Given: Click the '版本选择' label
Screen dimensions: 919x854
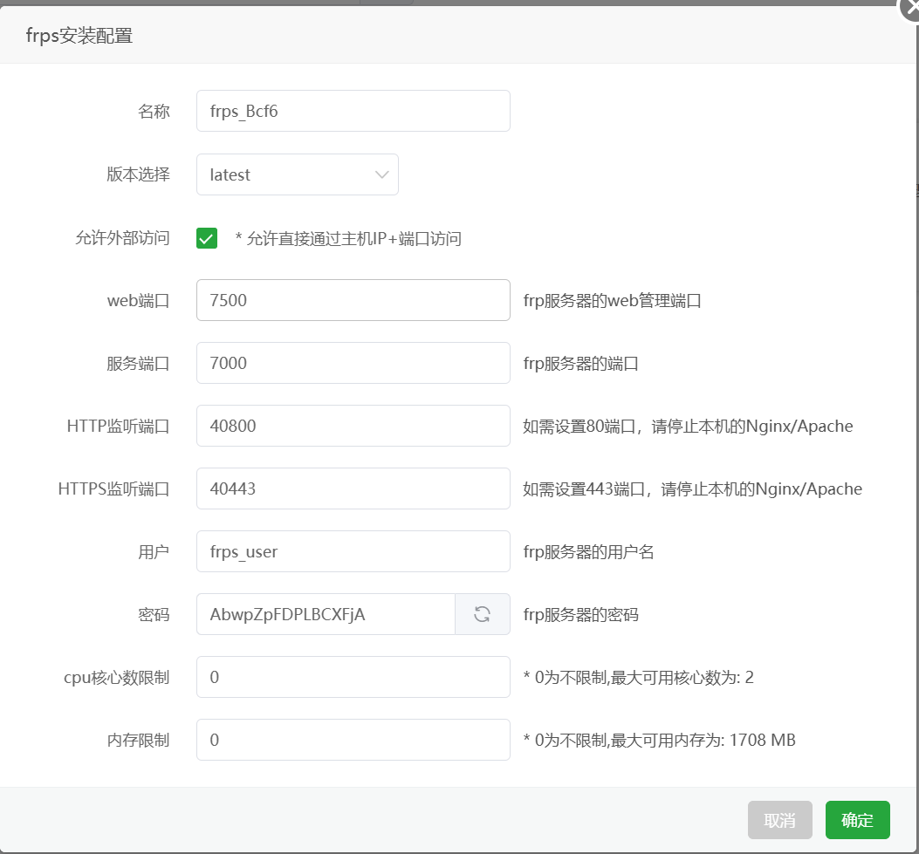Looking at the screenshot, I should (x=138, y=174).
